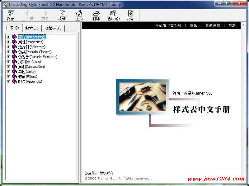The image size is (249, 186).
Task: Open the Options (选项) toolbar menu
Action: tap(113, 15)
